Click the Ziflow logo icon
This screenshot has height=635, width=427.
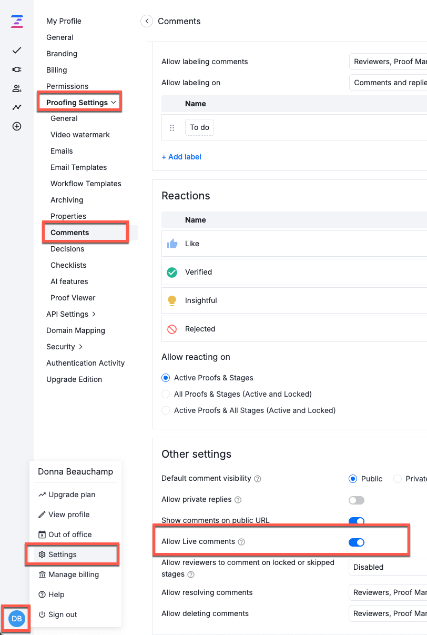17,22
